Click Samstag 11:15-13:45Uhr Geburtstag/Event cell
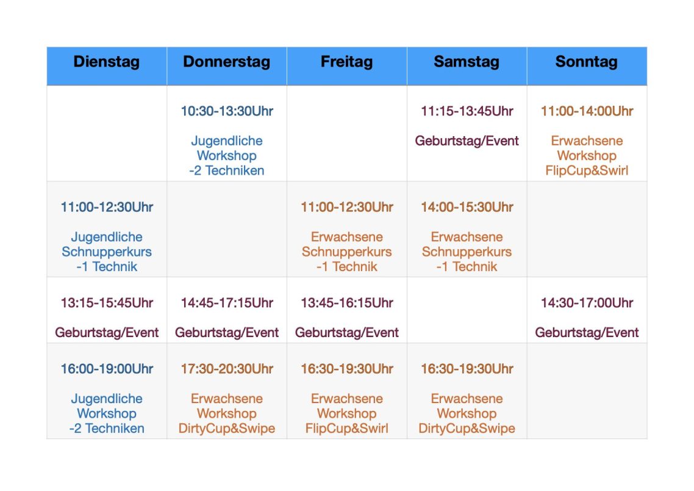Screen dimensions: 694x491 point(467,133)
